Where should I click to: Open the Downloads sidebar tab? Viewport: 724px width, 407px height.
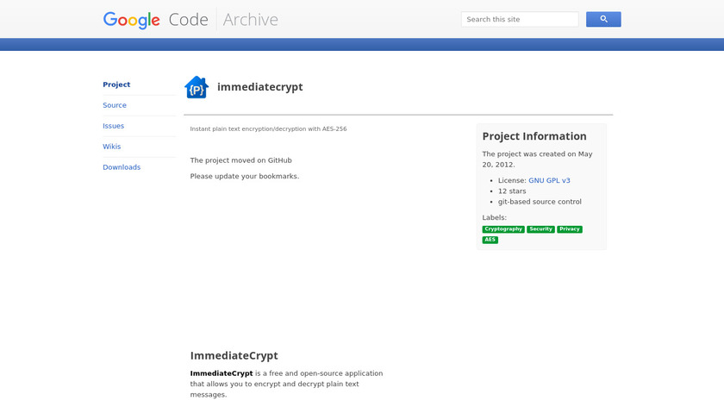point(122,167)
